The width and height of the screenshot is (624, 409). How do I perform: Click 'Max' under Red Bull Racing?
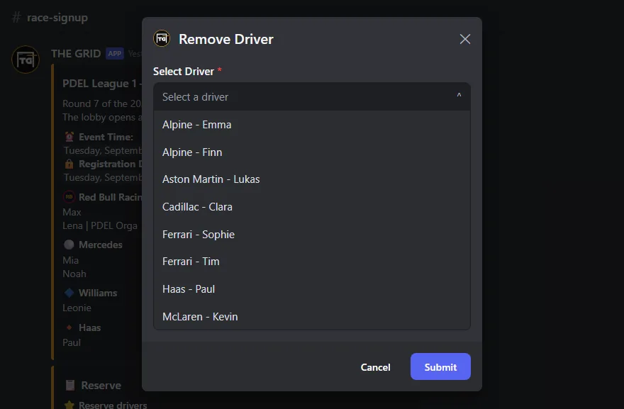tap(72, 212)
